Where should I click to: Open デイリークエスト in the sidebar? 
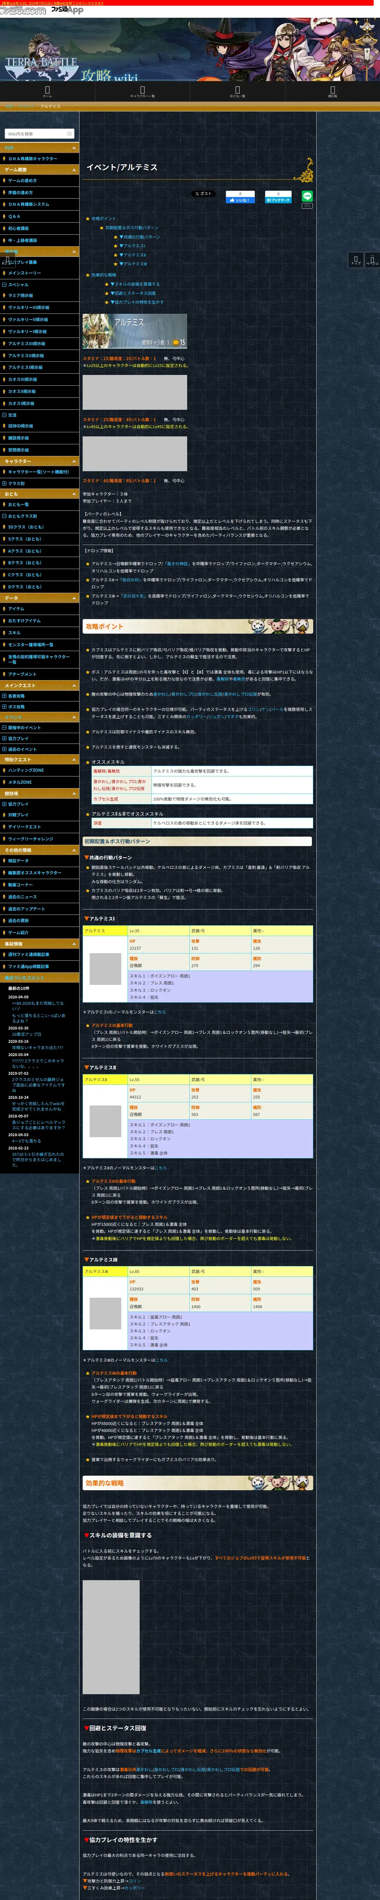(24, 827)
